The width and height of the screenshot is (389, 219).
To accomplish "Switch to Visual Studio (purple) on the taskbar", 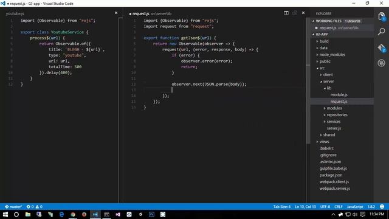I will 118,214.
